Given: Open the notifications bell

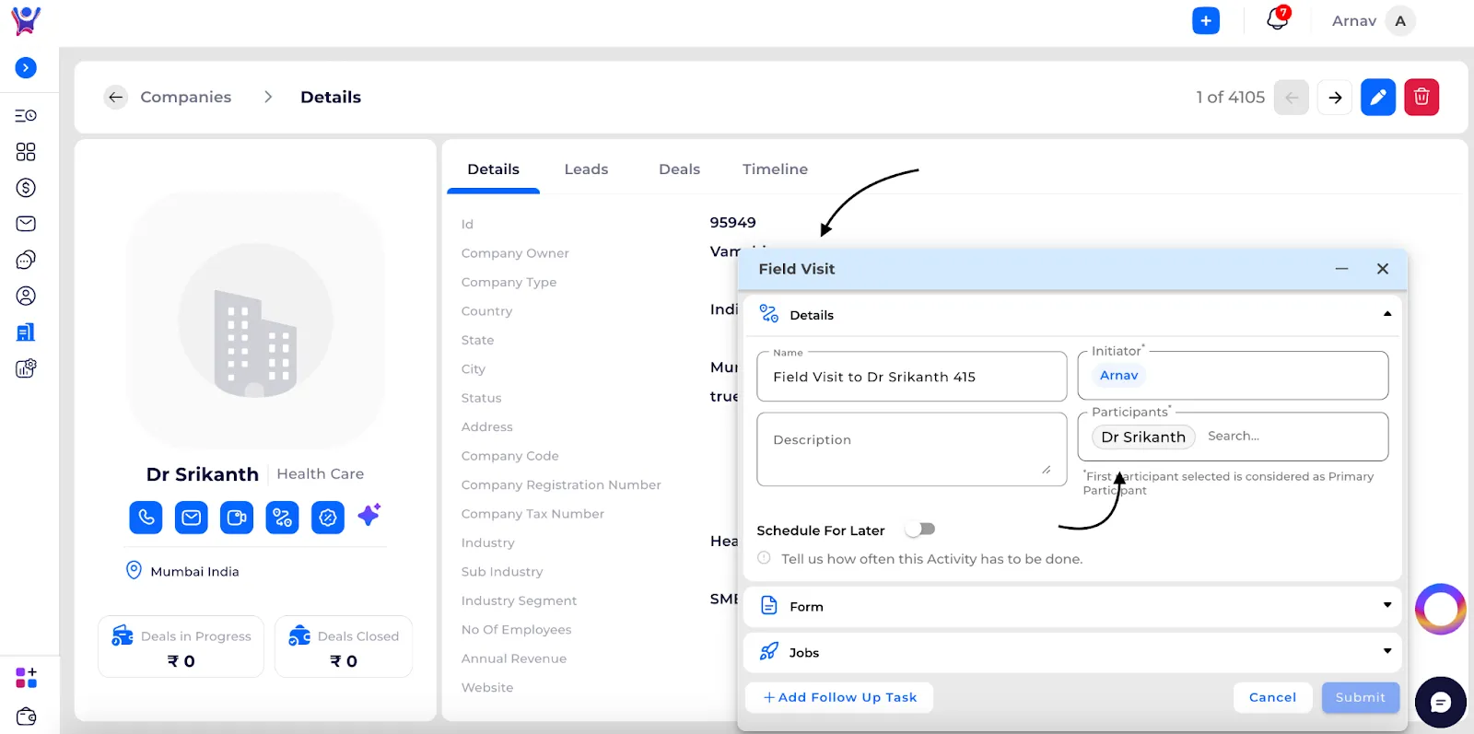Looking at the screenshot, I should pos(1277,18).
